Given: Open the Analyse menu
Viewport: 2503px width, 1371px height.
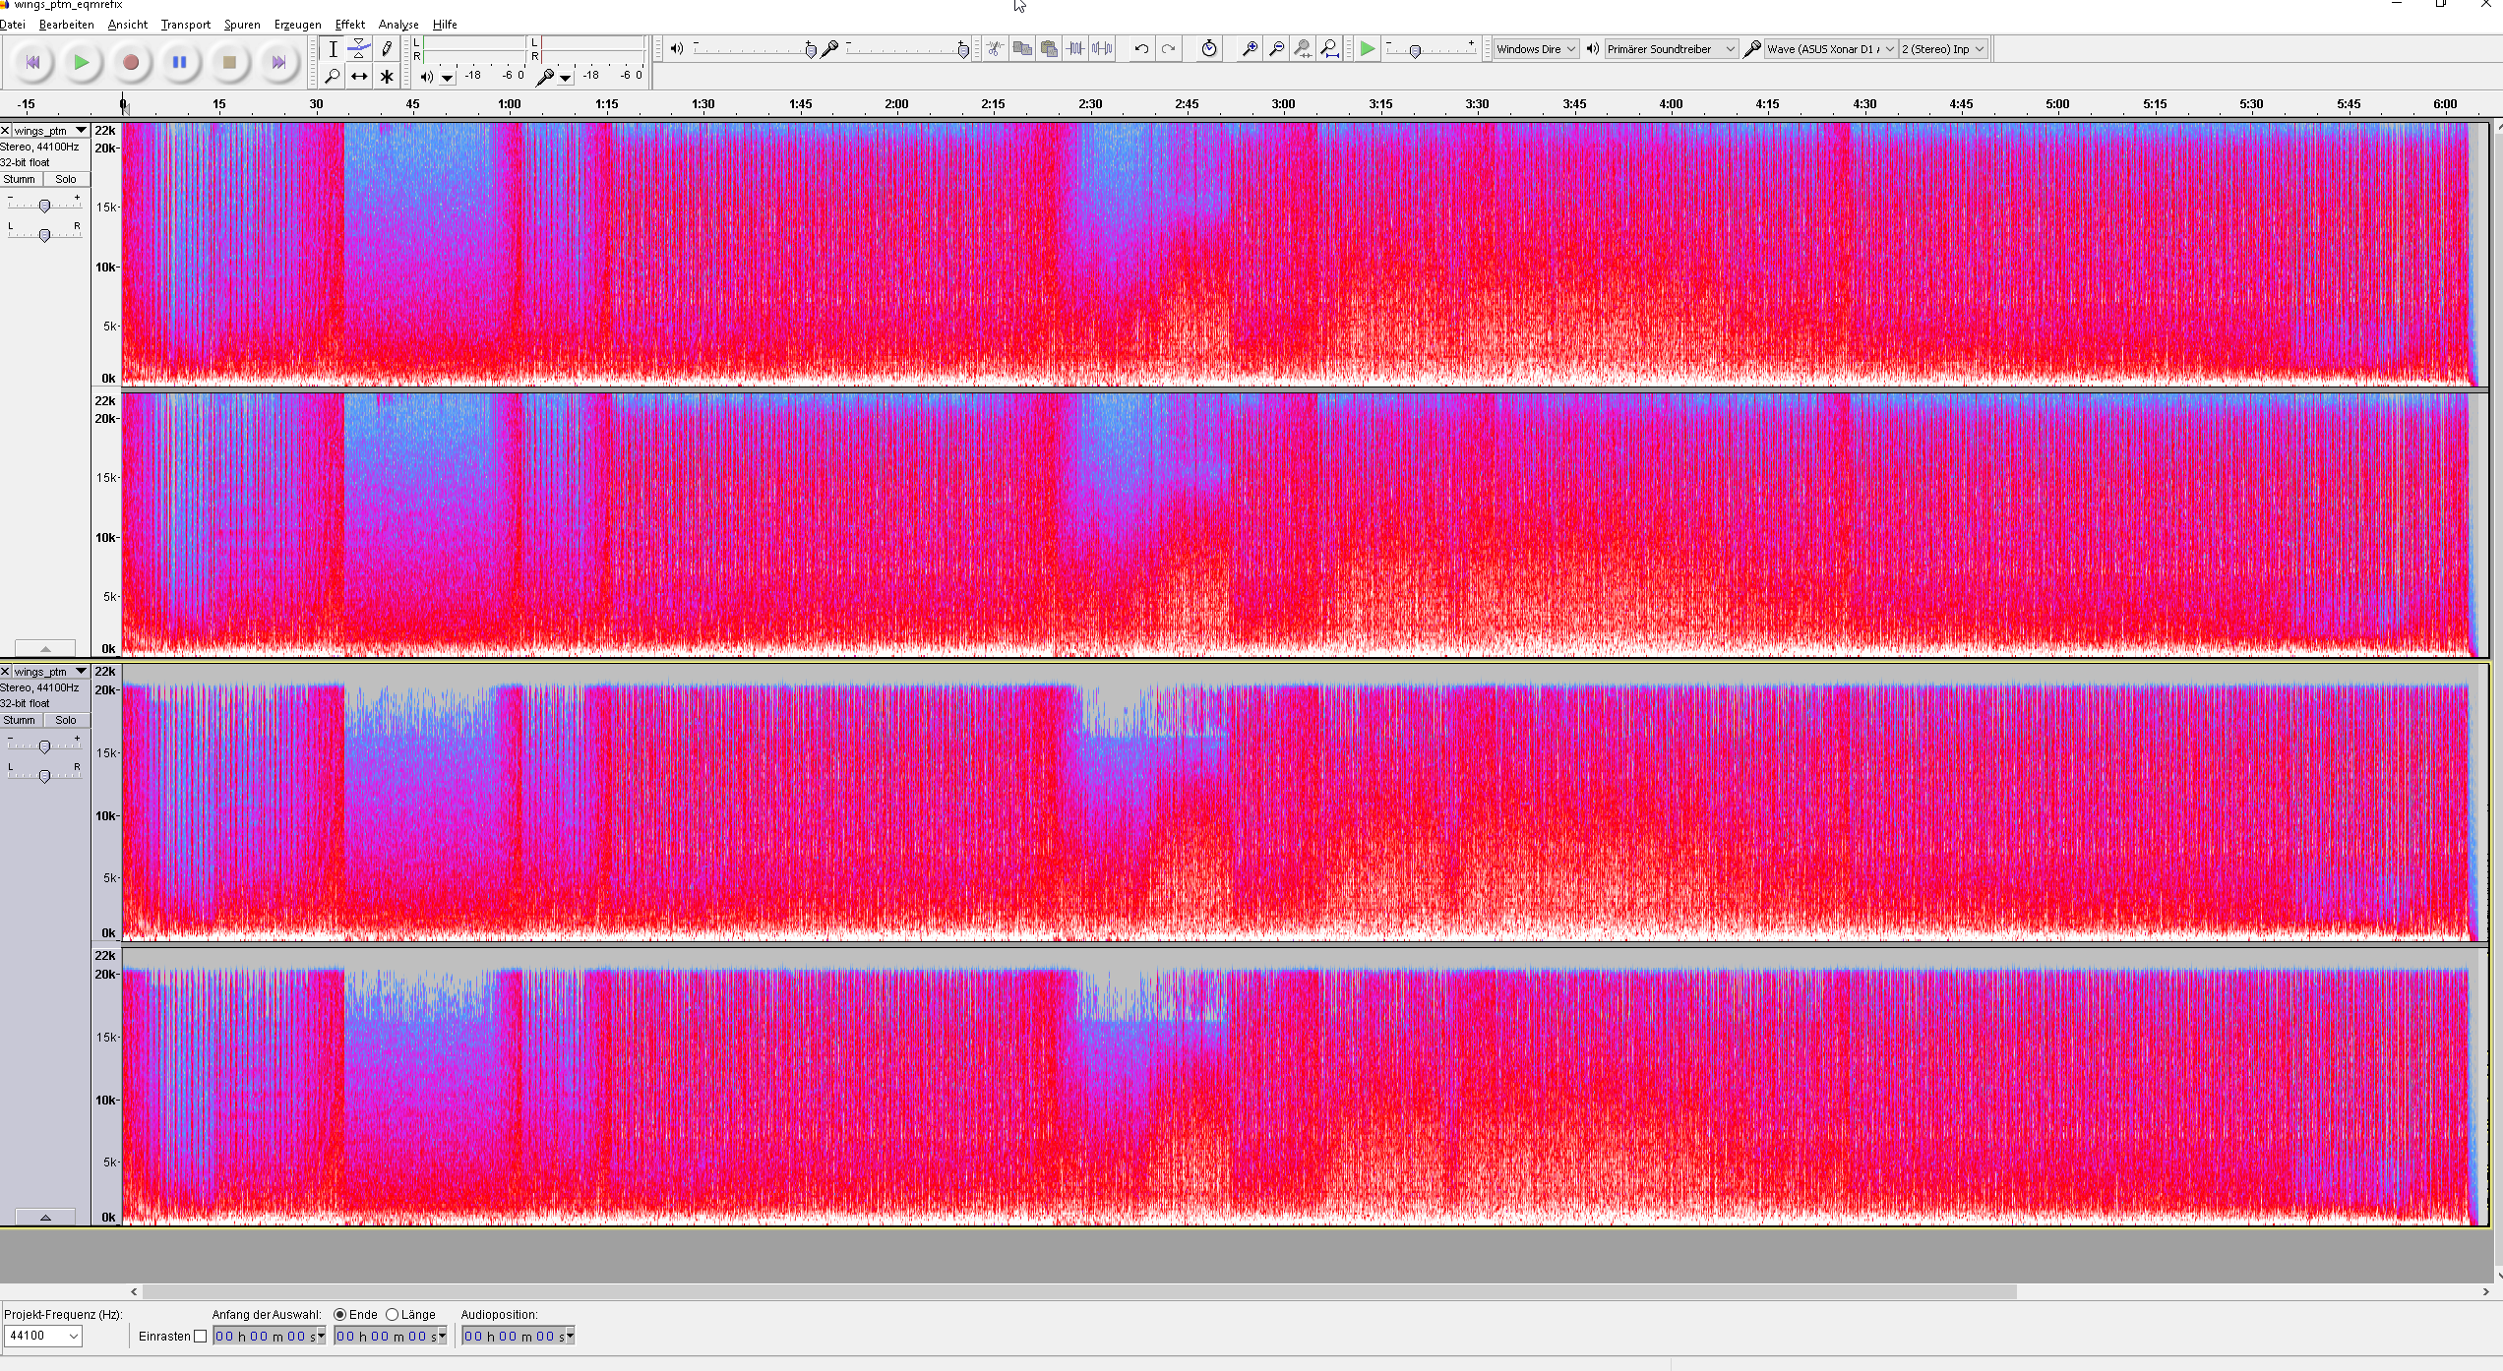Looking at the screenshot, I should (x=397, y=25).
